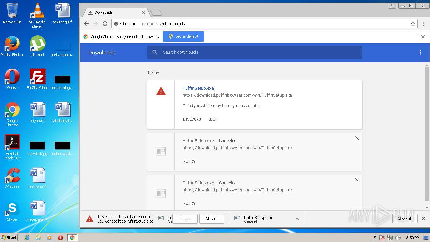The image size is (430, 242).
Task: Select the Acrobat Reader DC desktop icon
Action: (12, 147)
